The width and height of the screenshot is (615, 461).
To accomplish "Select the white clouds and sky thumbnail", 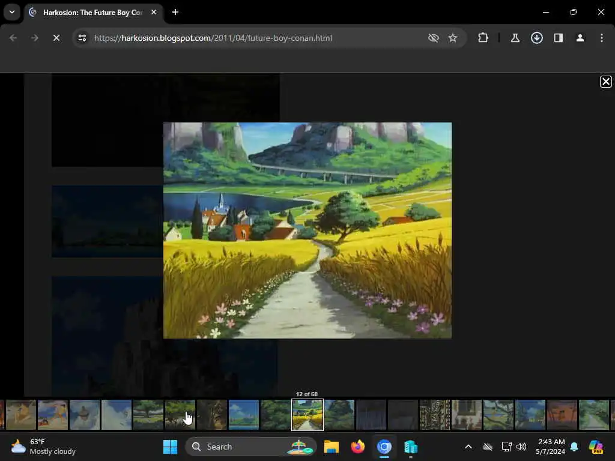I will [117, 415].
